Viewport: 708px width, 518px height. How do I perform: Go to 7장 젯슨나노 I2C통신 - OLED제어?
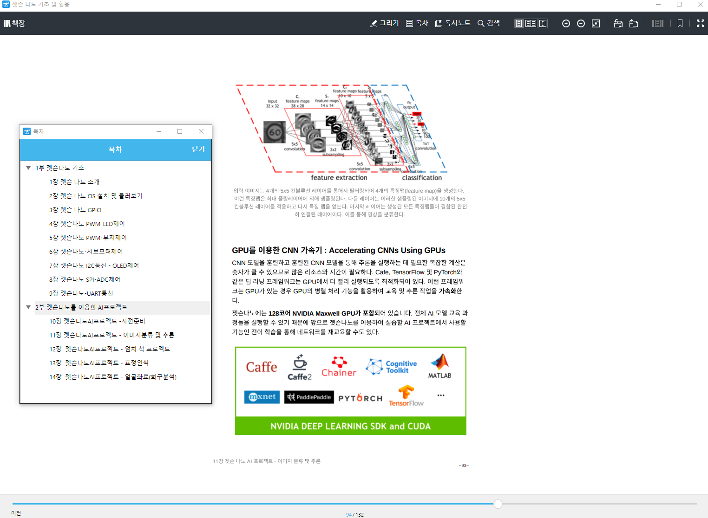(94, 265)
